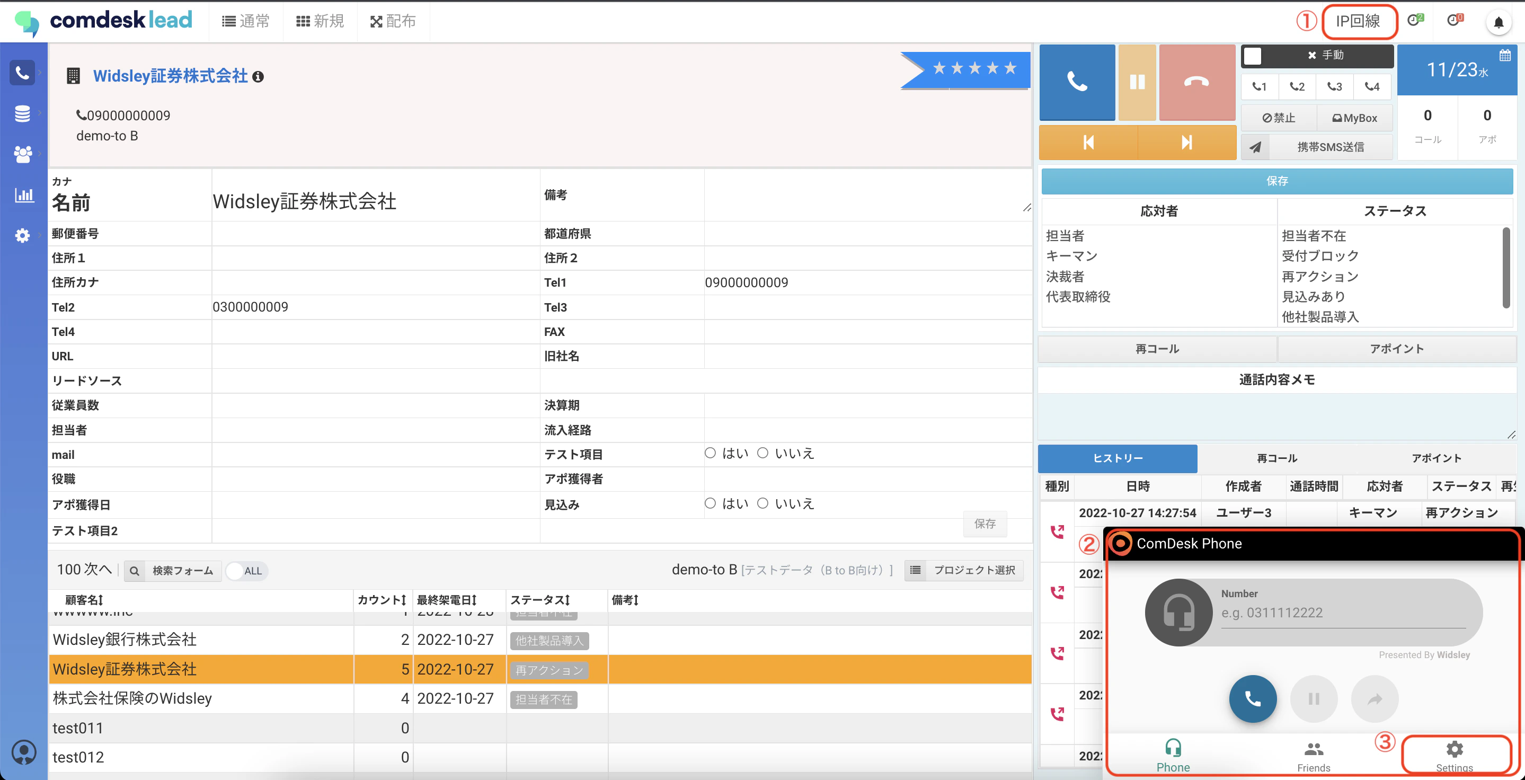This screenshot has width=1525, height=780.
Task: Click the Number input field in ComDesk Phone
Action: pyautogui.click(x=1343, y=613)
